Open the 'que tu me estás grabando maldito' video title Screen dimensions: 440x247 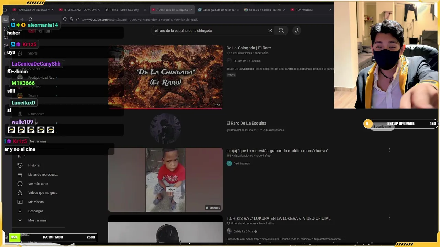[277, 151]
